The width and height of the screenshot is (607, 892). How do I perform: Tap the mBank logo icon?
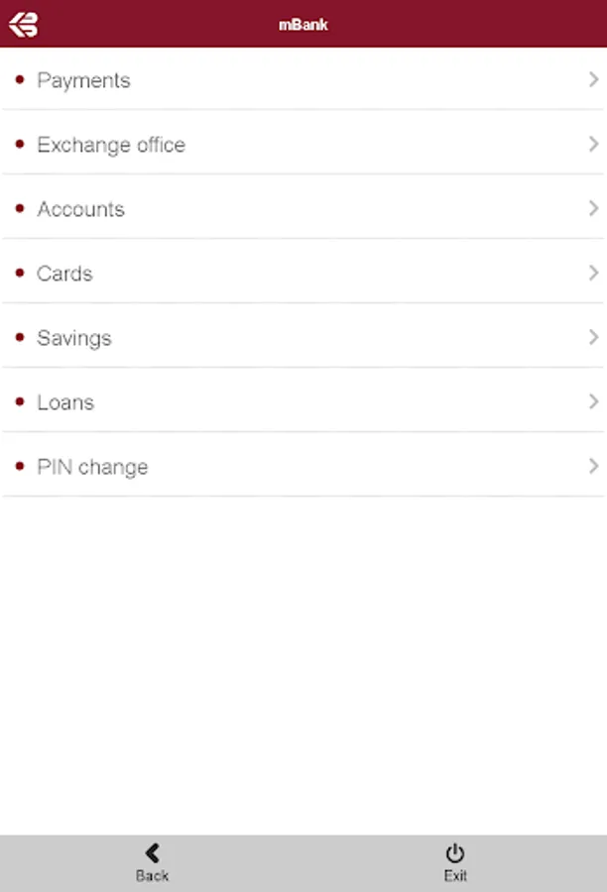24,25
